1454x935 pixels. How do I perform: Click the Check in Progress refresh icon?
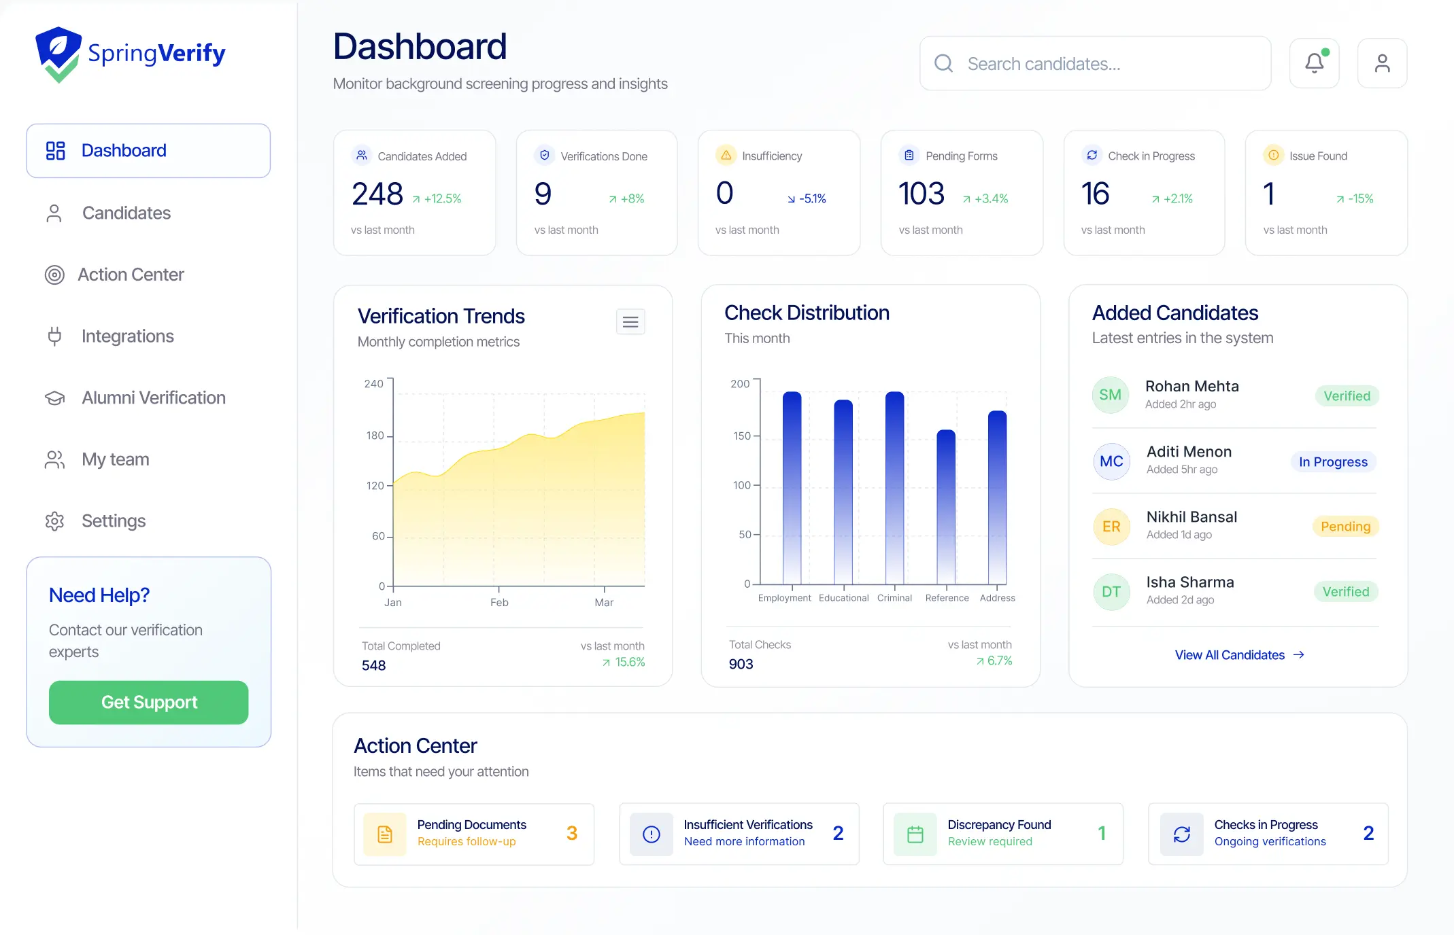pyautogui.click(x=1092, y=156)
